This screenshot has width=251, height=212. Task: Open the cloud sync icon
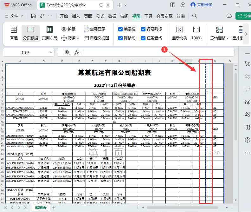point(229,16)
